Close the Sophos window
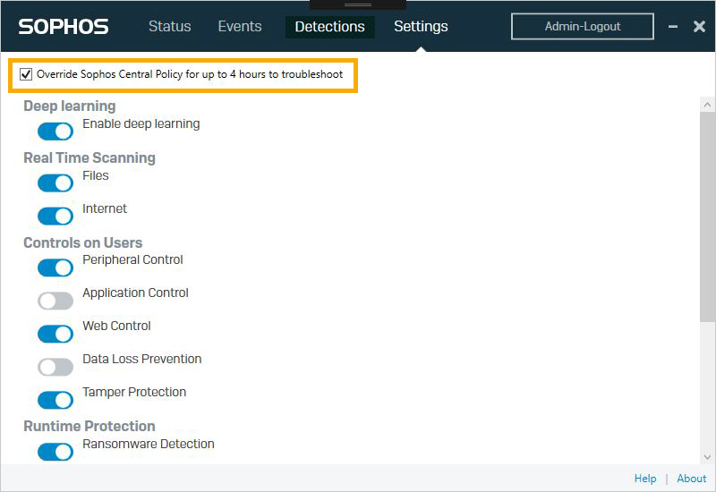Viewport: 716px width, 492px height. pos(699,27)
